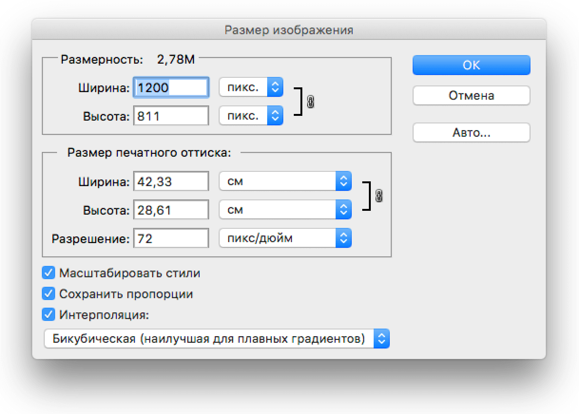Click the Разрешение field showing 72
The height and width of the screenshot is (414, 579).
(x=171, y=238)
